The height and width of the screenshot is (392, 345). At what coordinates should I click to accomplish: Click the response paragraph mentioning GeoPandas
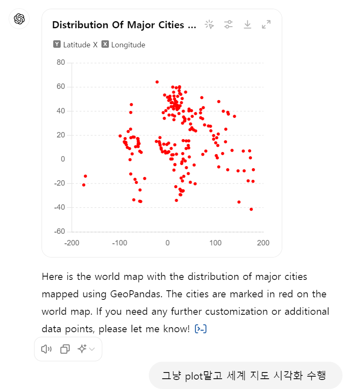[185, 303]
